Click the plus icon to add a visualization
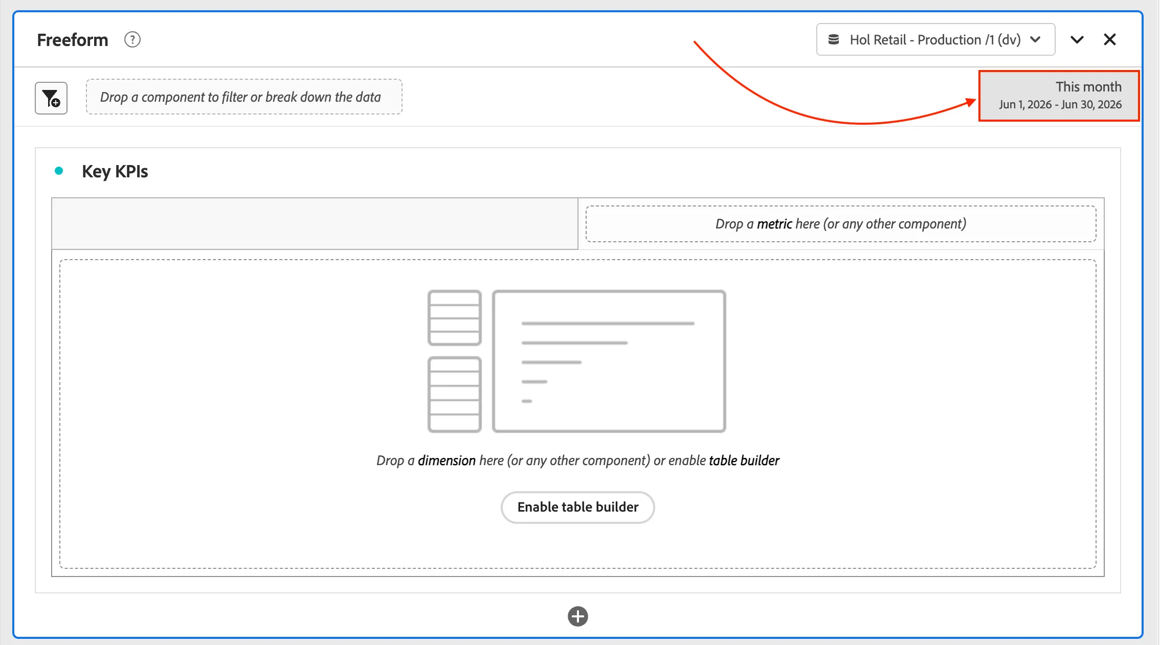 tap(578, 616)
